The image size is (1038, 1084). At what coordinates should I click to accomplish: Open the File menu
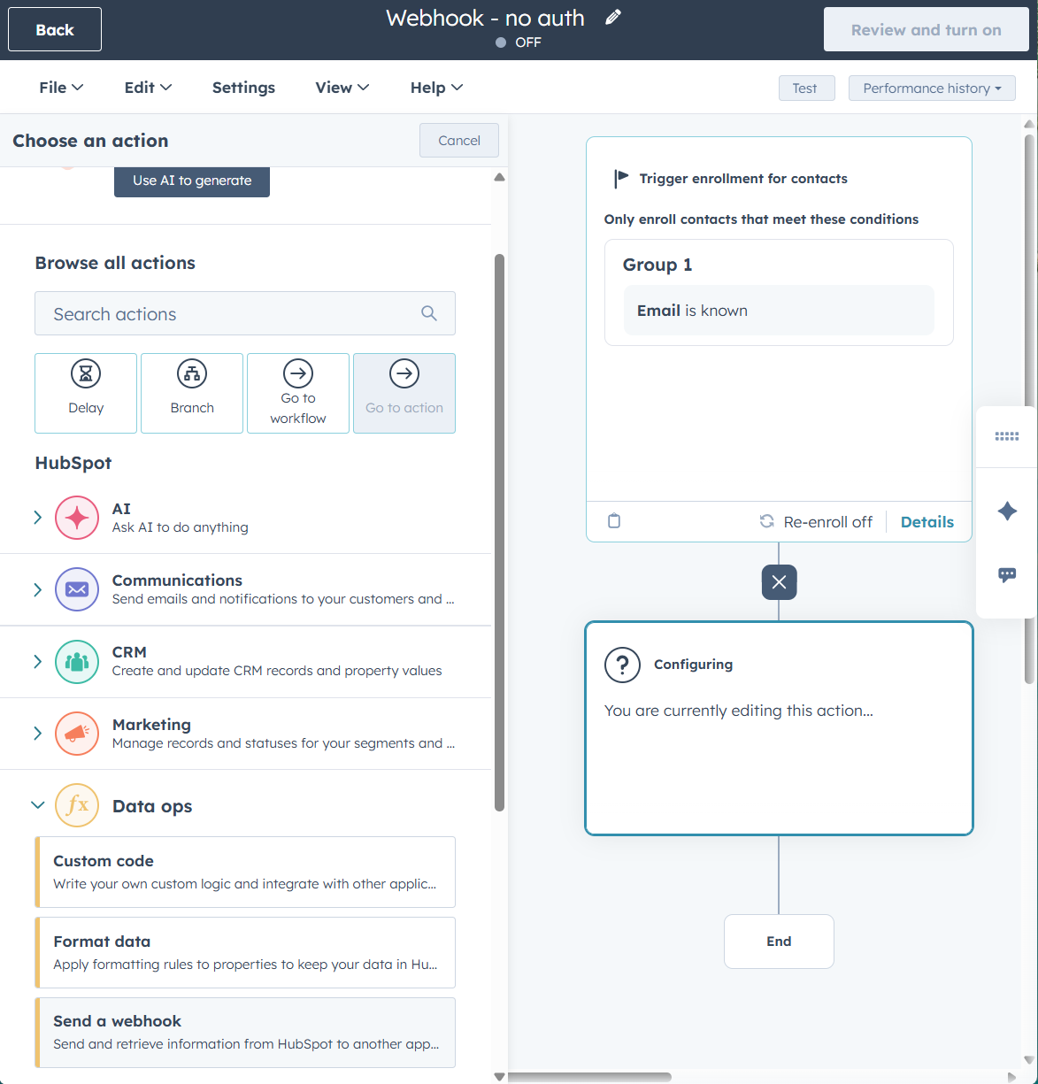pyautogui.click(x=60, y=87)
